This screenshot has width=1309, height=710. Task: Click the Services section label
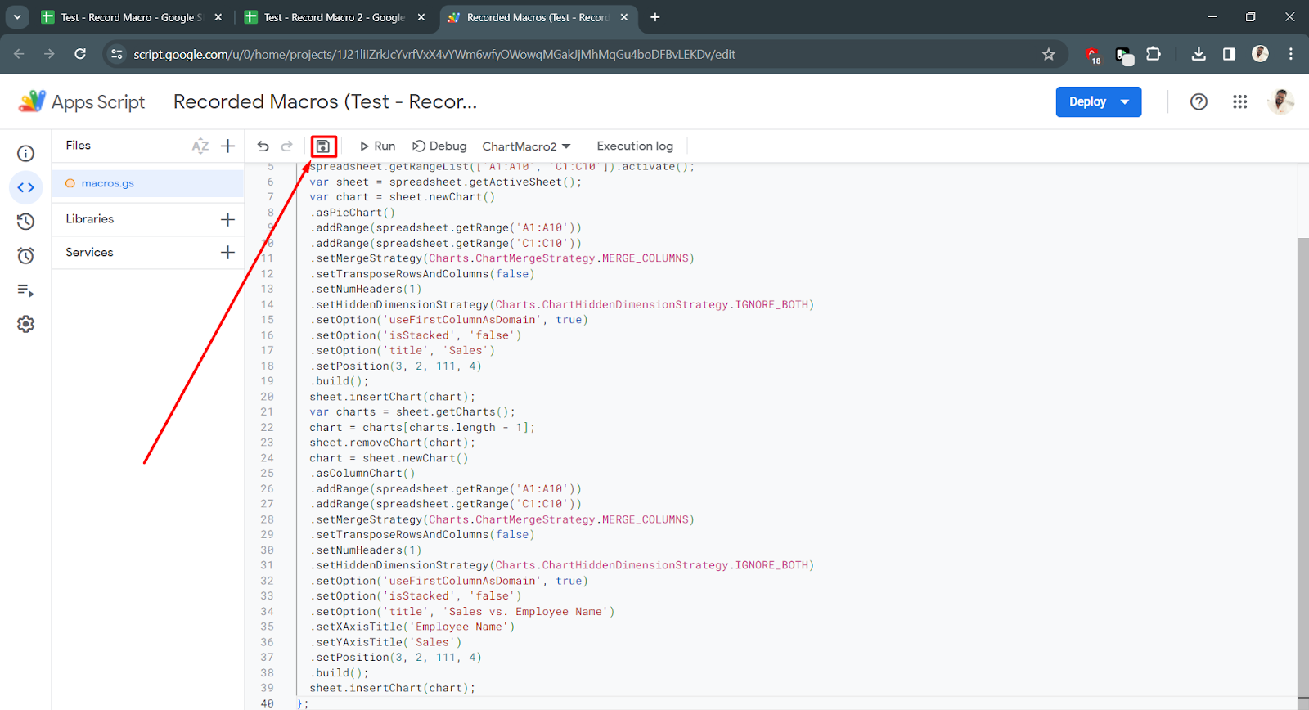click(x=90, y=253)
